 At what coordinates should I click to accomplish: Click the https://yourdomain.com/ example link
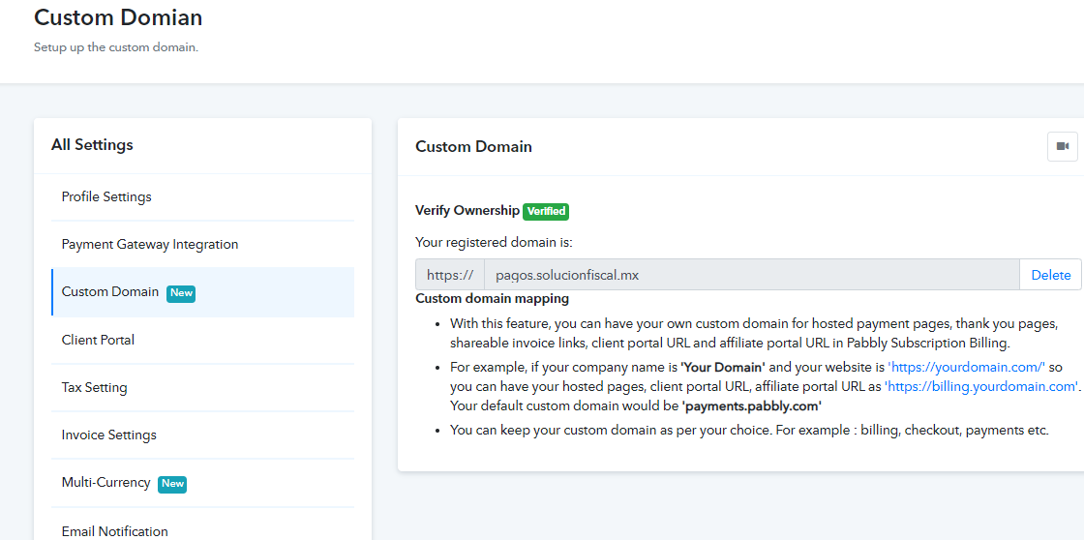pos(966,367)
